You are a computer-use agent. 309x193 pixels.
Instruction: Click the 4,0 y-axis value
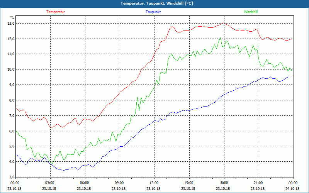coord(12,162)
